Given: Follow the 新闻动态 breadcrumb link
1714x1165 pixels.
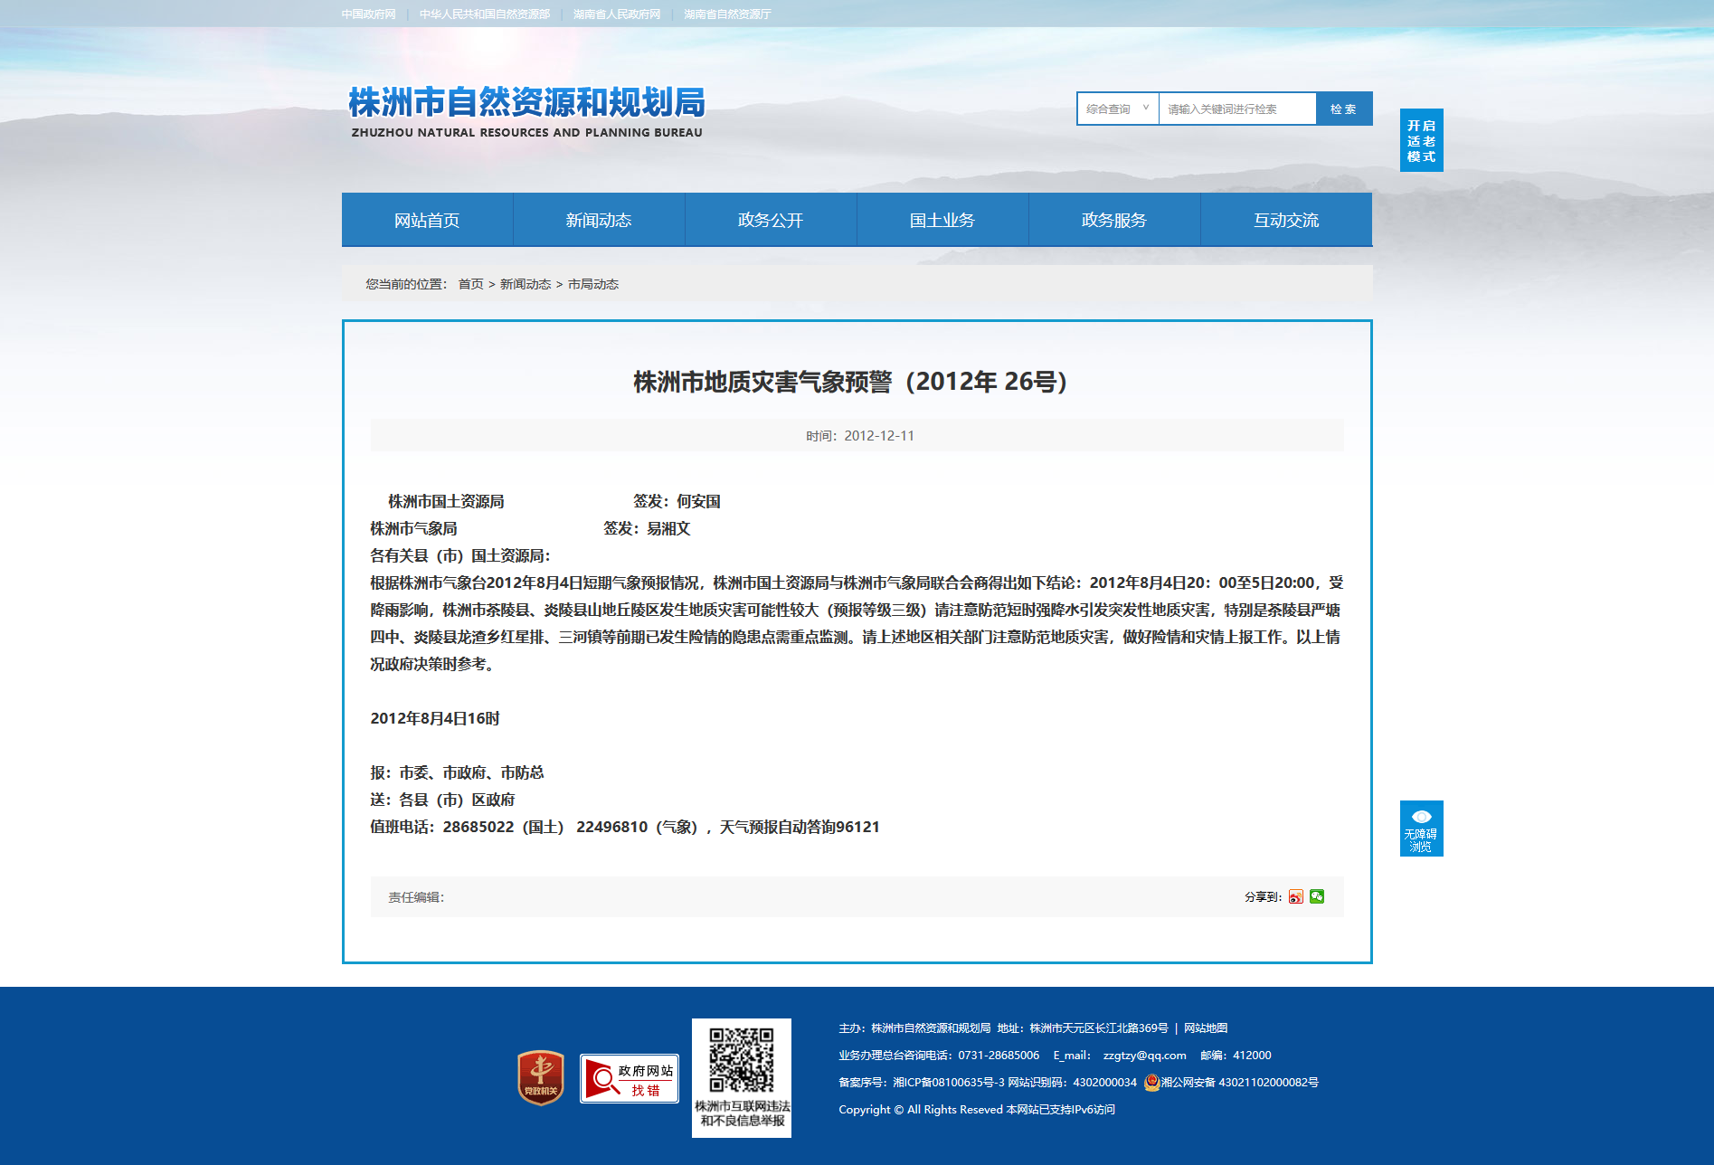Looking at the screenshot, I should 526,284.
